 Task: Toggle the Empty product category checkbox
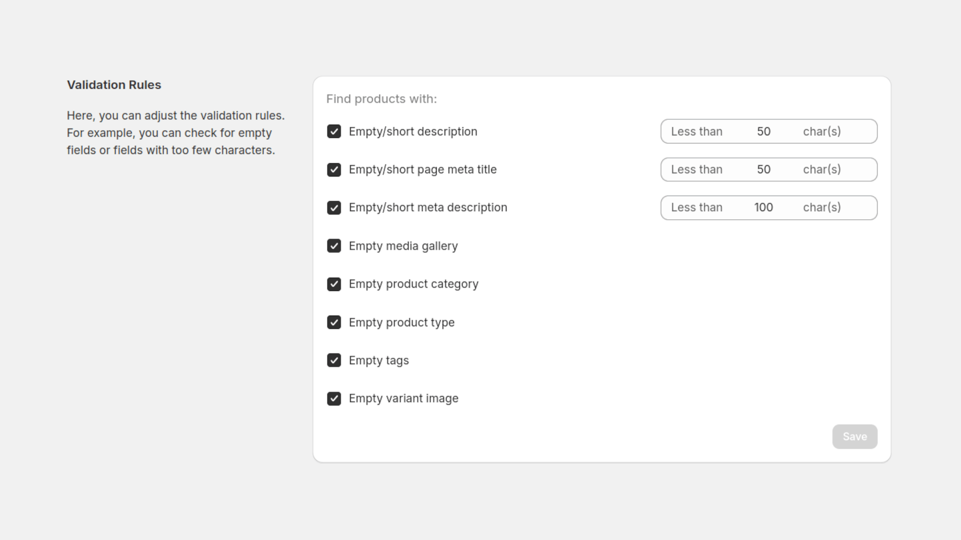click(334, 284)
